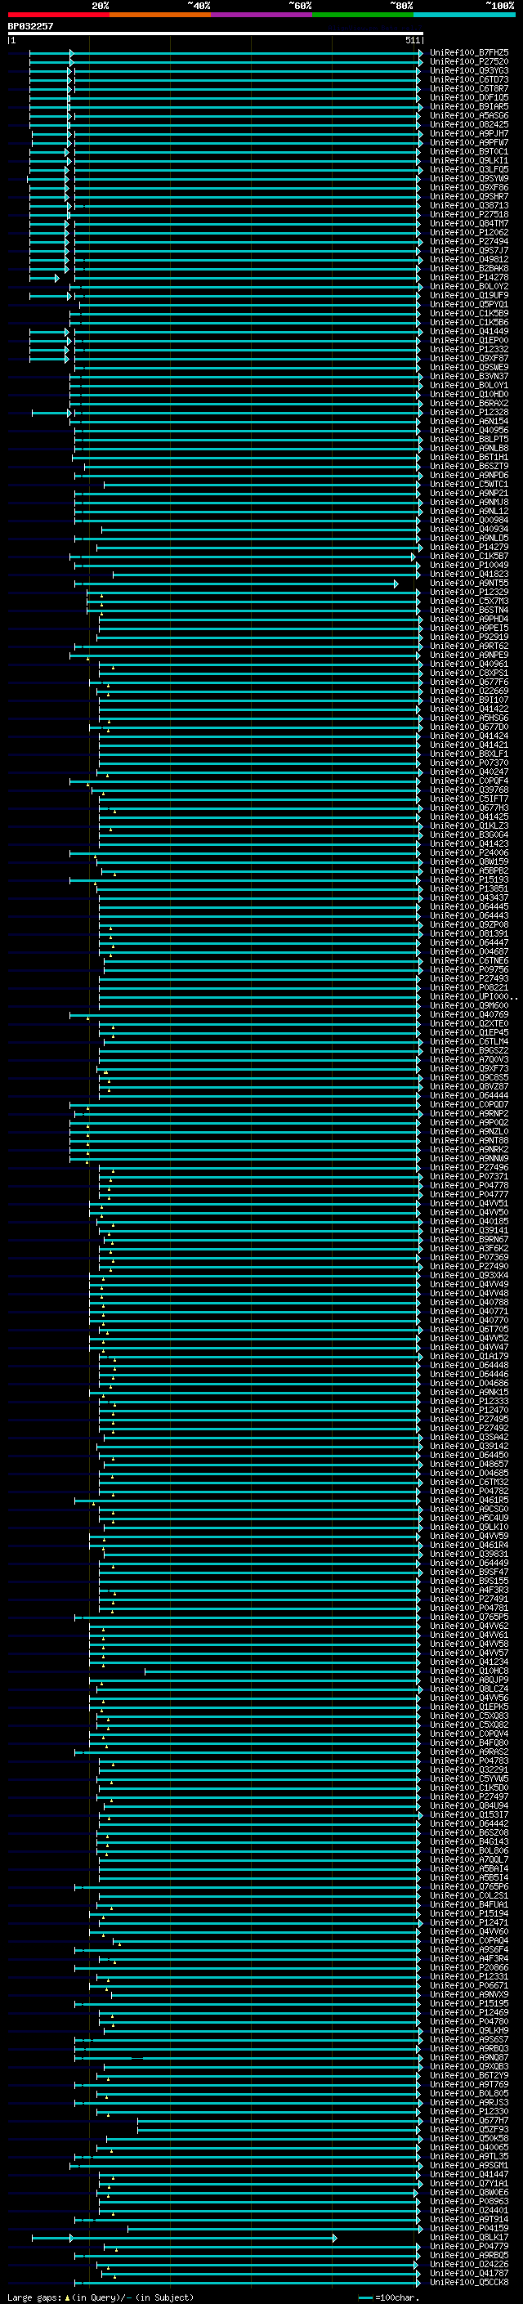
Task: Select hit label UniRef100_Q9M600
Action: click(x=469, y=1005)
